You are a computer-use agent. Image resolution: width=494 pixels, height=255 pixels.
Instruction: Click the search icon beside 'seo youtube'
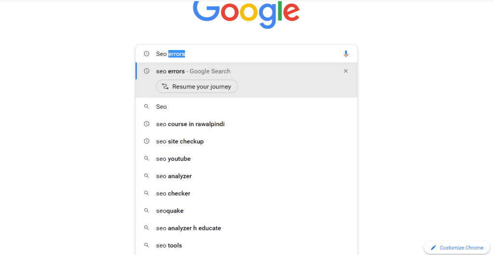[147, 159]
